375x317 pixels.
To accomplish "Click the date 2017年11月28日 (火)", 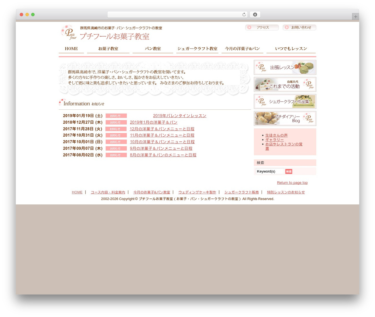I will (83, 129).
